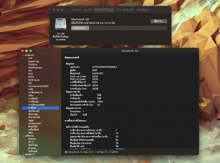Open ตัวควบคุม in the sidebar
The image size is (220, 163).
tap(33, 114)
